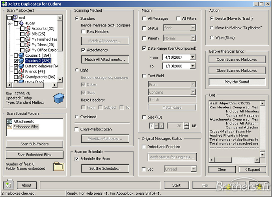The width and height of the screenshot is (272, 197).
Task: Click Set the Schedule button
Action: [x=105, y=168]
